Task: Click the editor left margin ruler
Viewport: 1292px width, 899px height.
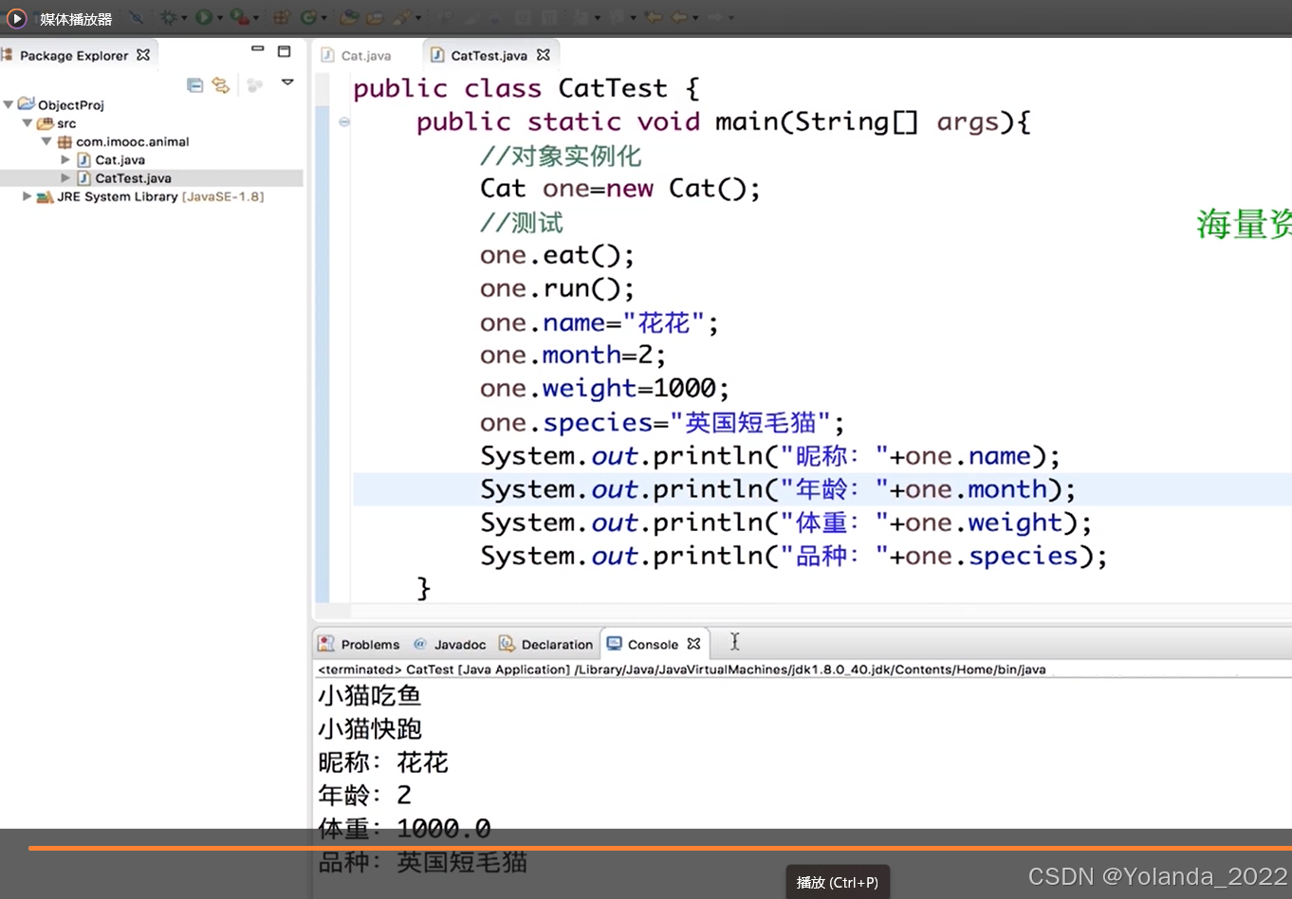Action: click(322, 337)
